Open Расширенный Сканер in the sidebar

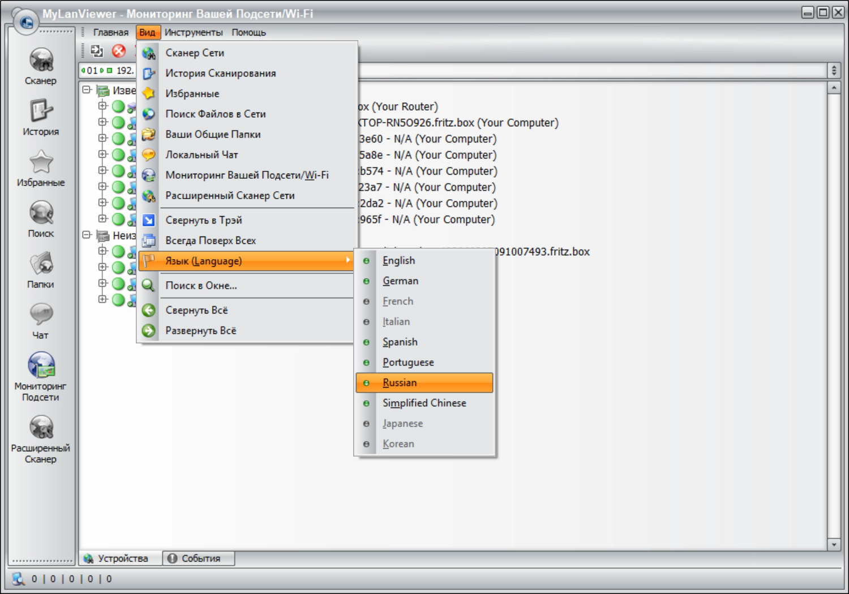[41, 428]
